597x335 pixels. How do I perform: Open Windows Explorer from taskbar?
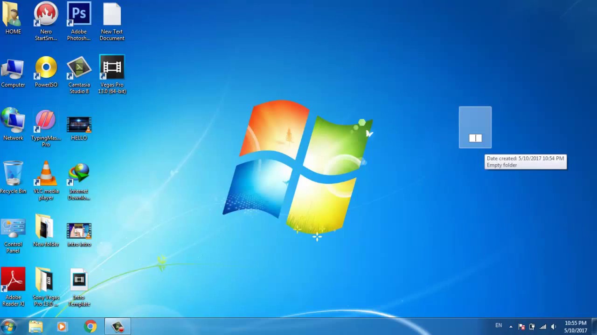35,327
